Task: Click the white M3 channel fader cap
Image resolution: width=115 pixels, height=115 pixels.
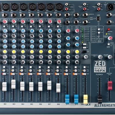Action: click(14, 84)
